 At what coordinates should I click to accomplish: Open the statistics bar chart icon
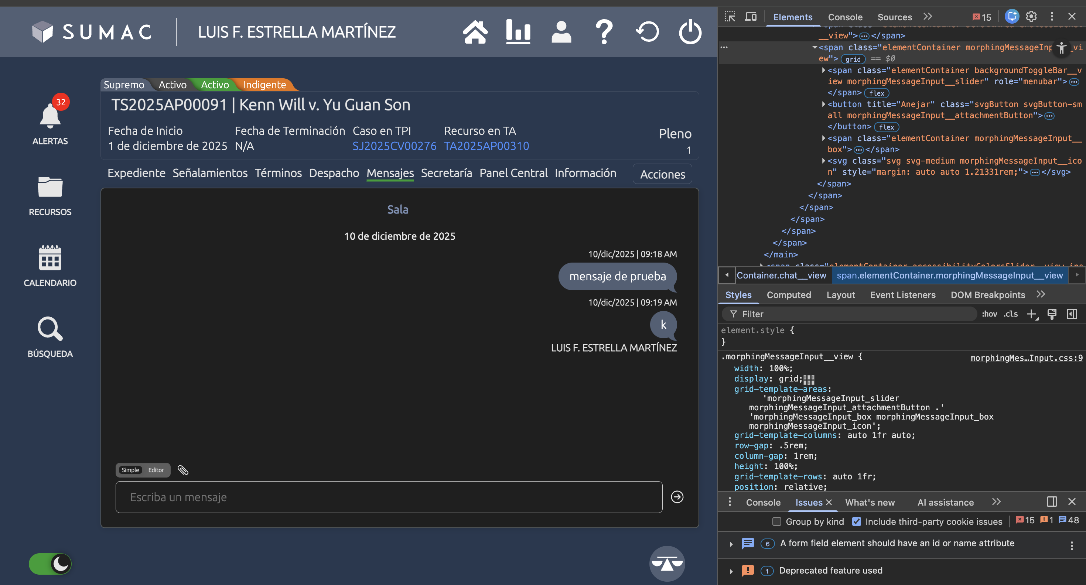pos(518,32)
